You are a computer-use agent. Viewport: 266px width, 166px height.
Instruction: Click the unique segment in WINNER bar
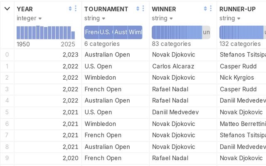point(206,32)
